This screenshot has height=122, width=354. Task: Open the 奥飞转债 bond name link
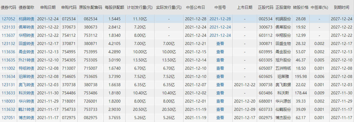pyautogui.click(x=26, y=85)
